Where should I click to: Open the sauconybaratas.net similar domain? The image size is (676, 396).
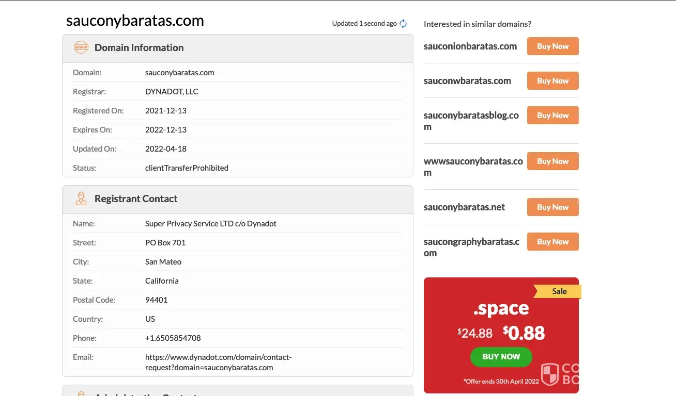tap(464, 207)
